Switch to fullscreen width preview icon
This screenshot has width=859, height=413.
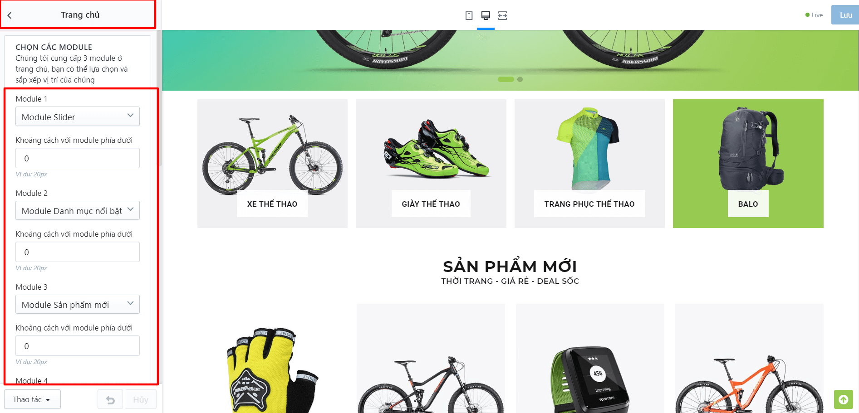502,15
